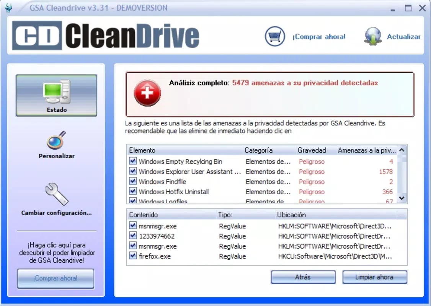Sort details by Tipo header
The image size is (431, 306).
click(246, 215)
